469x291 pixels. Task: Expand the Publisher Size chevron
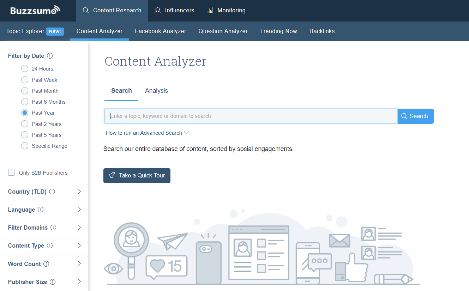point(79,282)
